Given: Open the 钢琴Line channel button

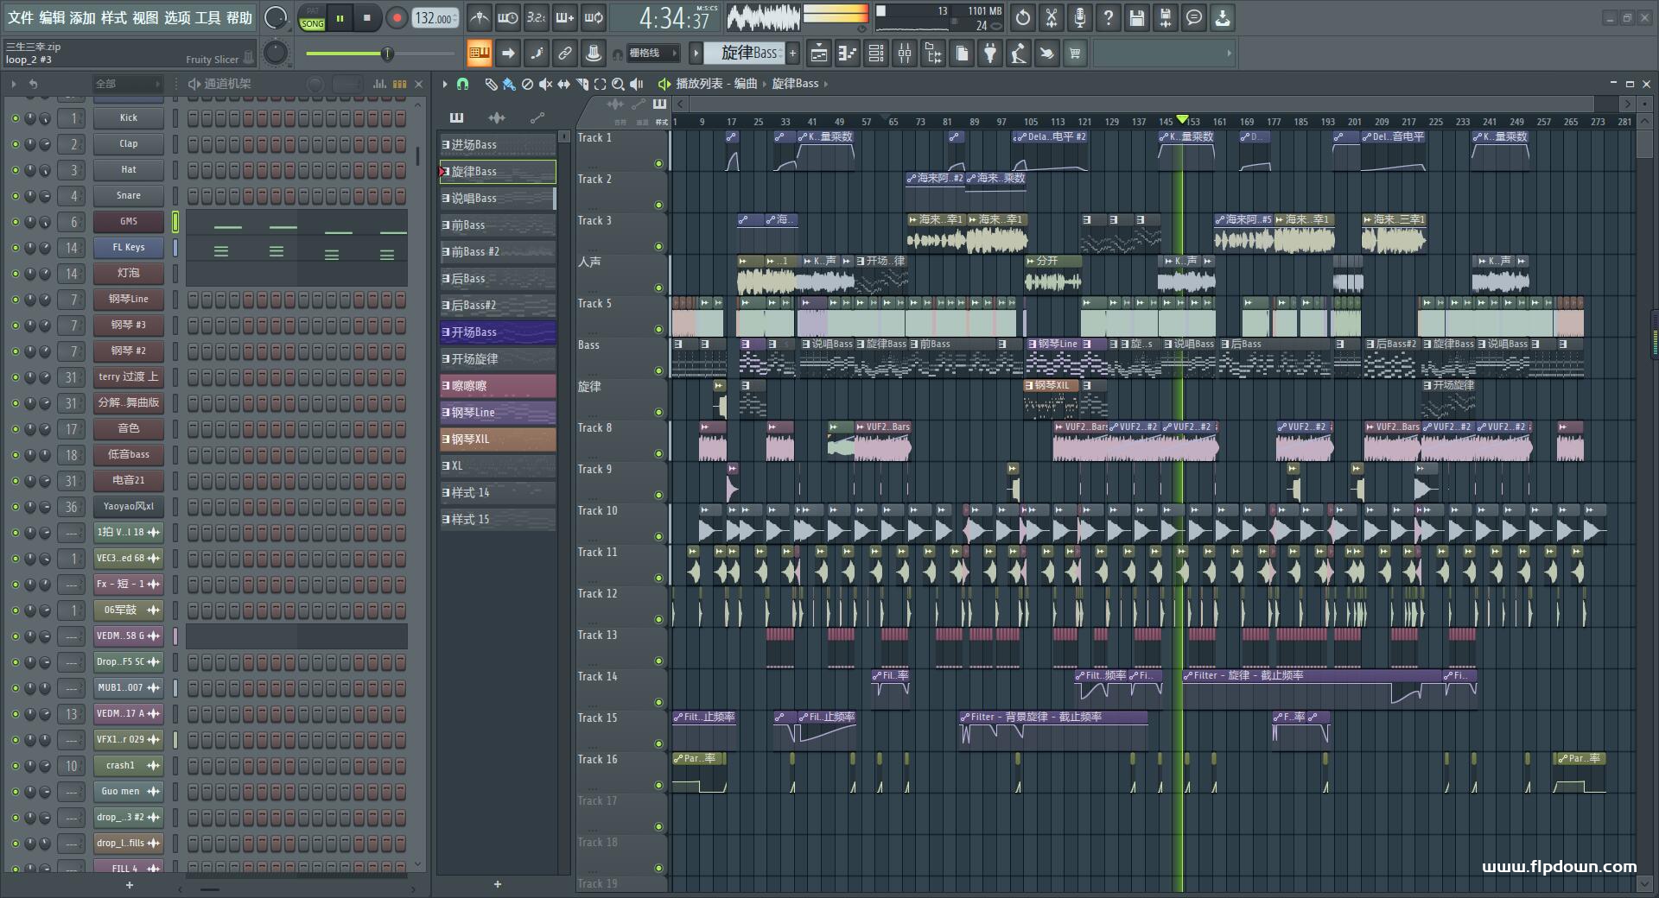Looking at the screenshot, I should [129, 300].
